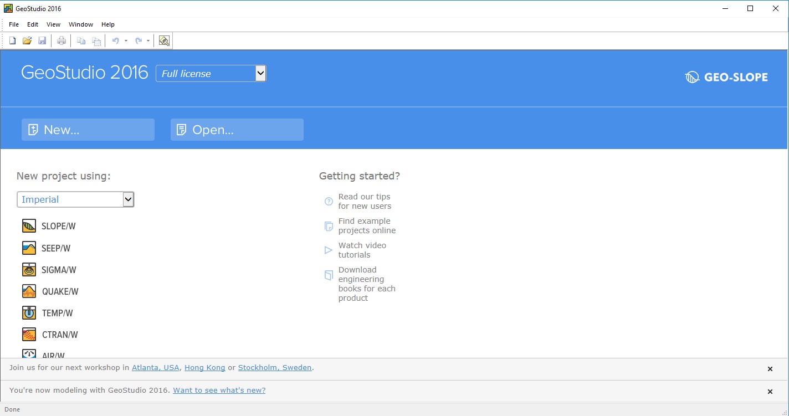Open Read our tips for new users
The width and height of the screenshot is (789, 416).
click(x=365, y=201)
